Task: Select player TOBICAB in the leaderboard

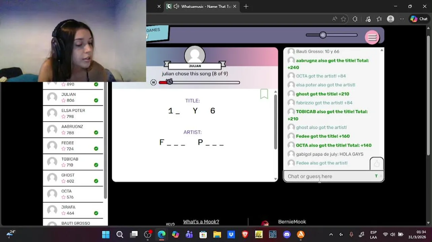Action: pos(73,162)
